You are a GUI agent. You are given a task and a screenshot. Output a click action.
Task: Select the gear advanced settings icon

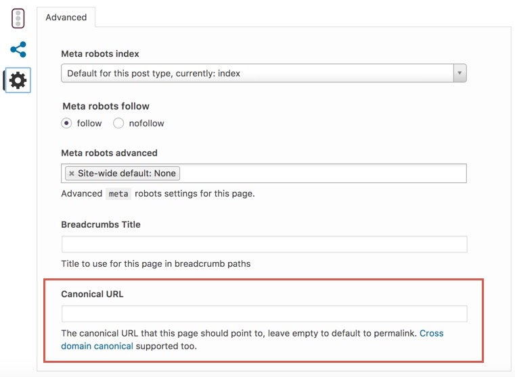[x=18, y=80]
